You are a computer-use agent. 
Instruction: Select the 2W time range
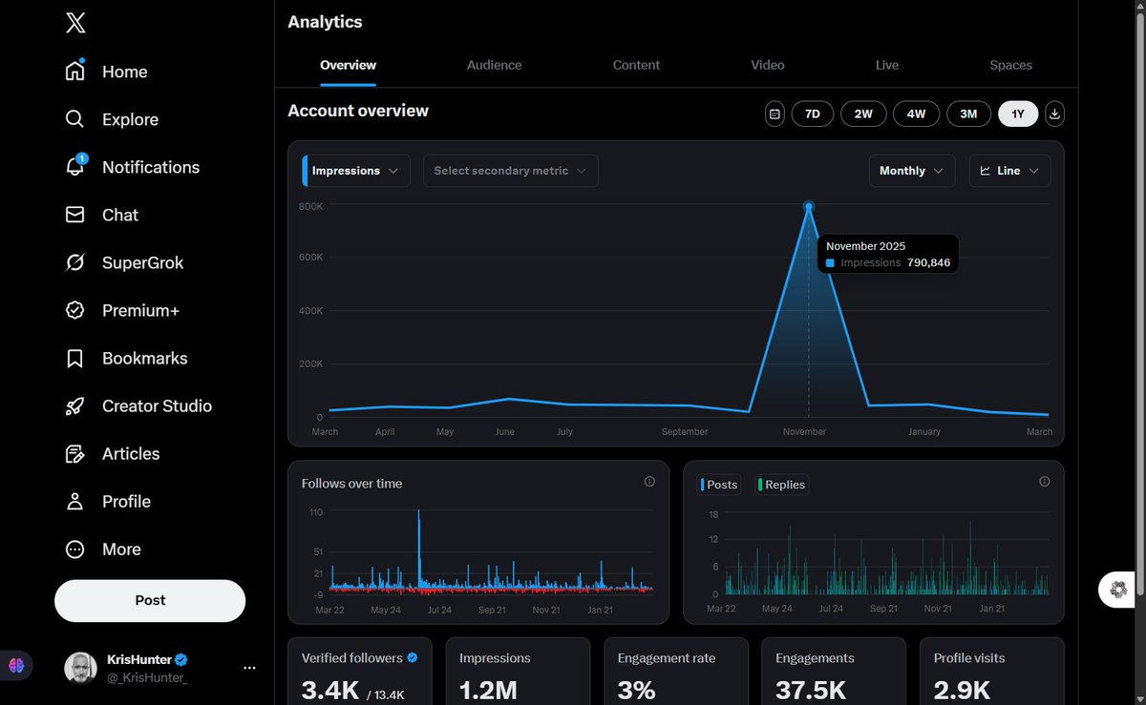(863, 114)
